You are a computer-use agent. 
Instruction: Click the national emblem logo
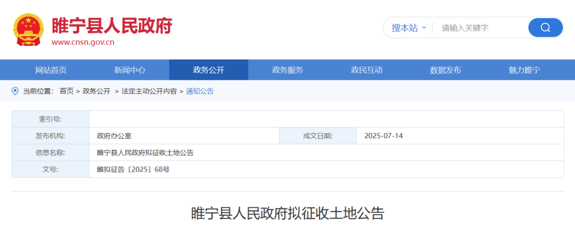(28, 30)
